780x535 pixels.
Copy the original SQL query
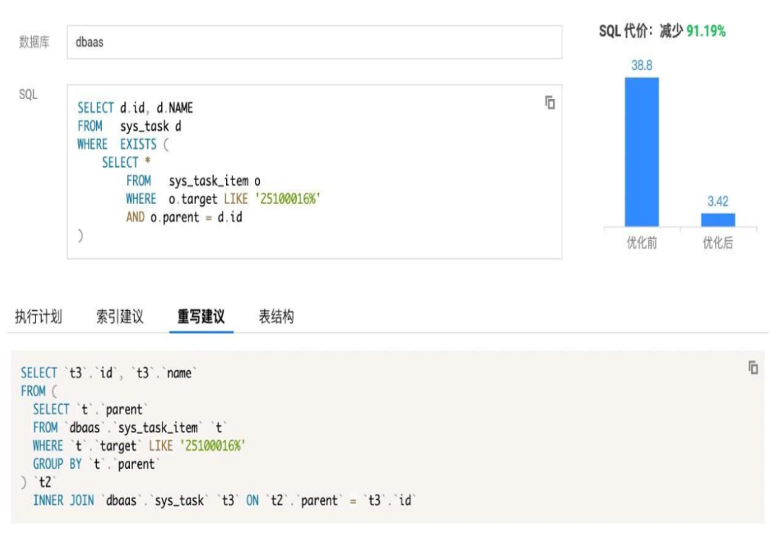click(x=550, y=103)
